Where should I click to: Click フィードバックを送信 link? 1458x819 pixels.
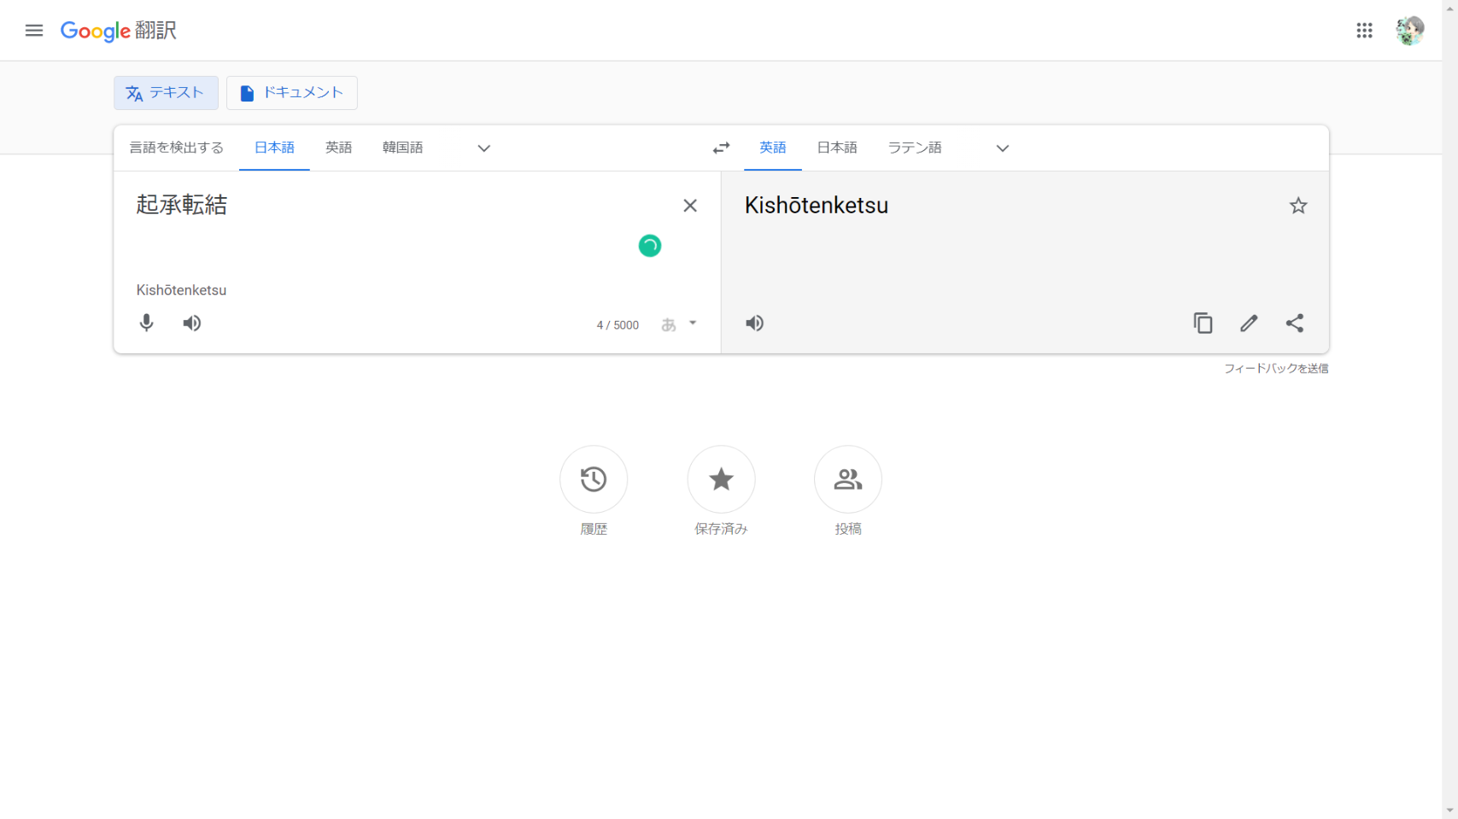[x=1275, y=369]
